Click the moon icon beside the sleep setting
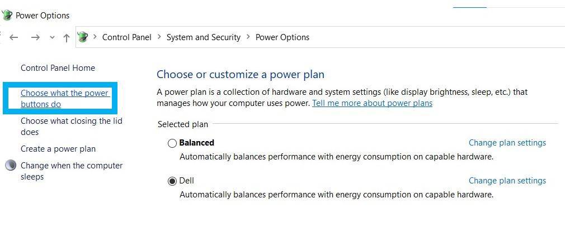The width and height of the screenshot is (565, 237). point(11,166)
